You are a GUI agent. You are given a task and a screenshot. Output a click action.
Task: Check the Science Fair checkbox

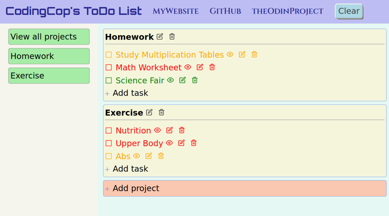(x=109, y=80)
